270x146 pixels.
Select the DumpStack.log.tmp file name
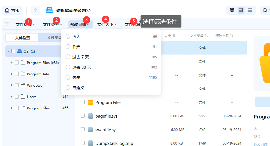pos(114,143)
